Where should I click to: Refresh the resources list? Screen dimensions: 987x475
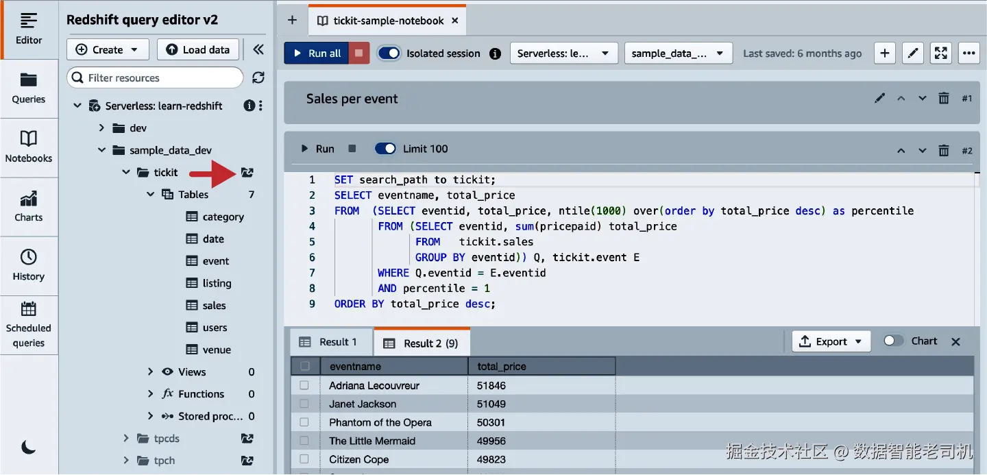pos(258,78)
